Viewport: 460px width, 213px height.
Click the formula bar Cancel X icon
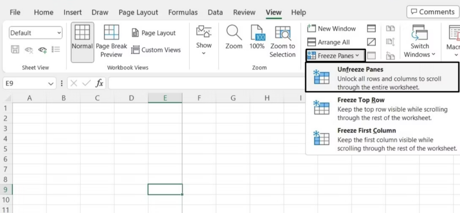pyautogui.click(x=74, y=83)
